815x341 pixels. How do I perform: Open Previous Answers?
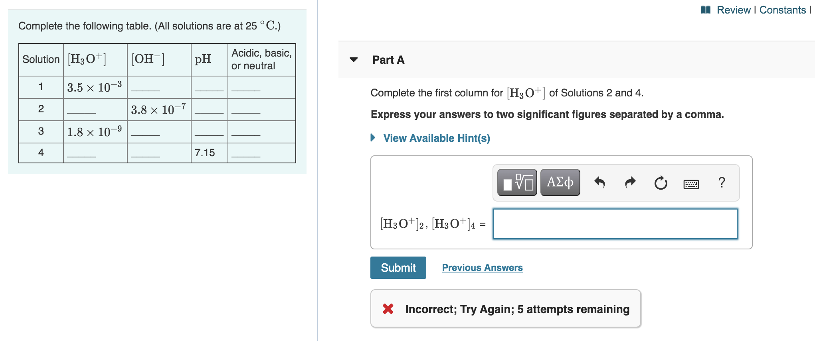coord(482,268)
